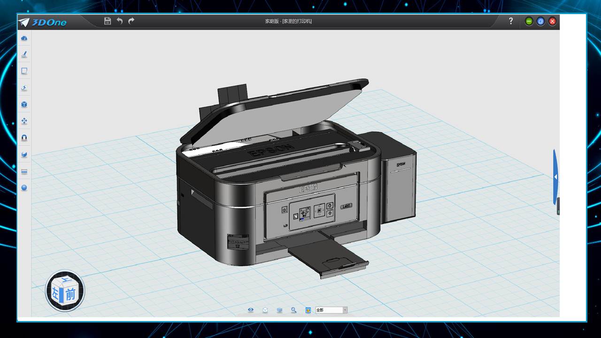
Task: Select the sketch drawing pen tool
Action: click(24, 54)
